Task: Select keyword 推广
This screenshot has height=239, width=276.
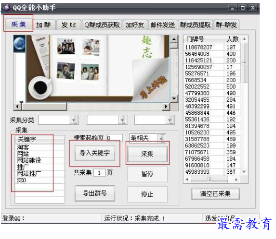Action: (x=40, y=167)
